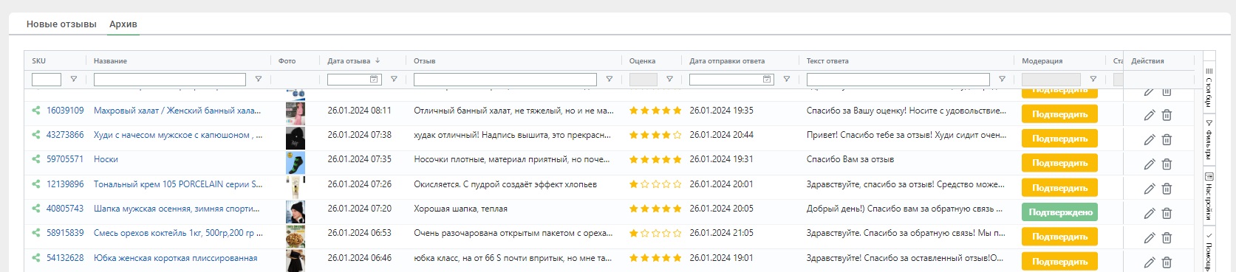The image size is (1236, 272).
Task: Open photo thumbnail of Махровый халат row
Action: coord(296,114)
